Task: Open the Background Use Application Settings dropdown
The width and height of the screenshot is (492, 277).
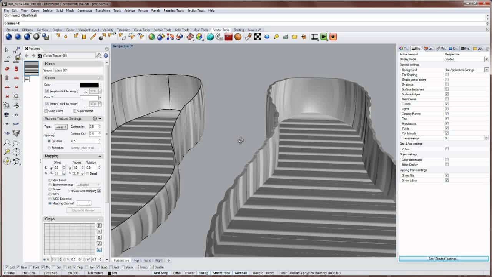Action: click(x=487, y=70)
